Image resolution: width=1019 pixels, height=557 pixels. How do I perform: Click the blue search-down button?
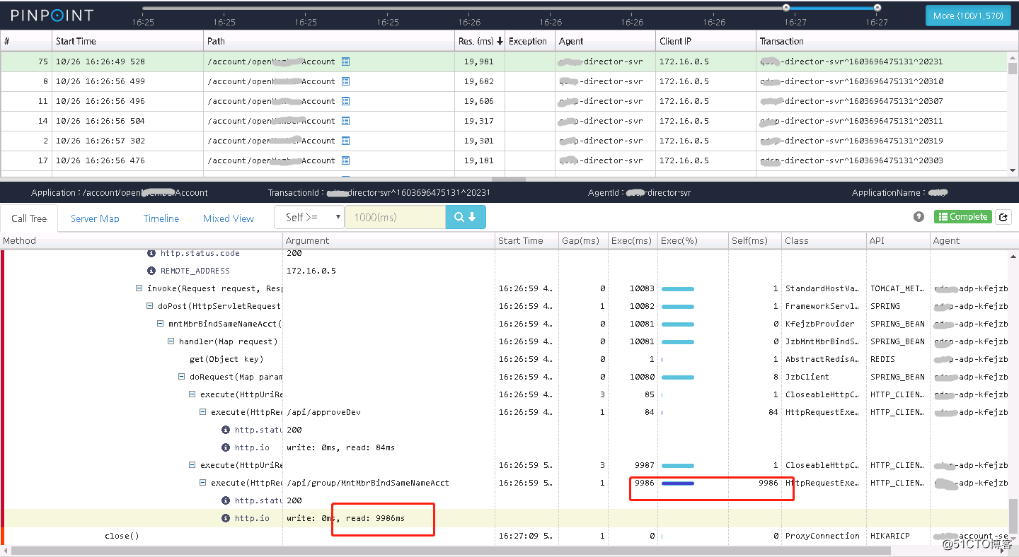466,217
